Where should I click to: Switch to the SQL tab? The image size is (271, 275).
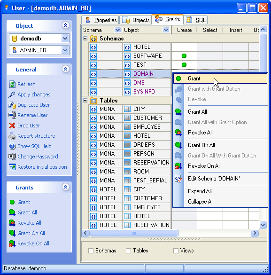click(x=196, y=20)
